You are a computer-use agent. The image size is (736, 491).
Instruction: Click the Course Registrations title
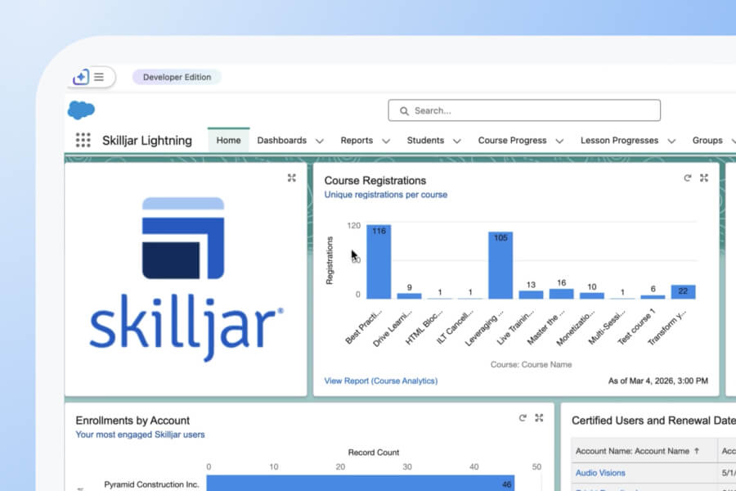pos(375,180)
